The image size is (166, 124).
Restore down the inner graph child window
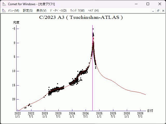click(158, 11)
